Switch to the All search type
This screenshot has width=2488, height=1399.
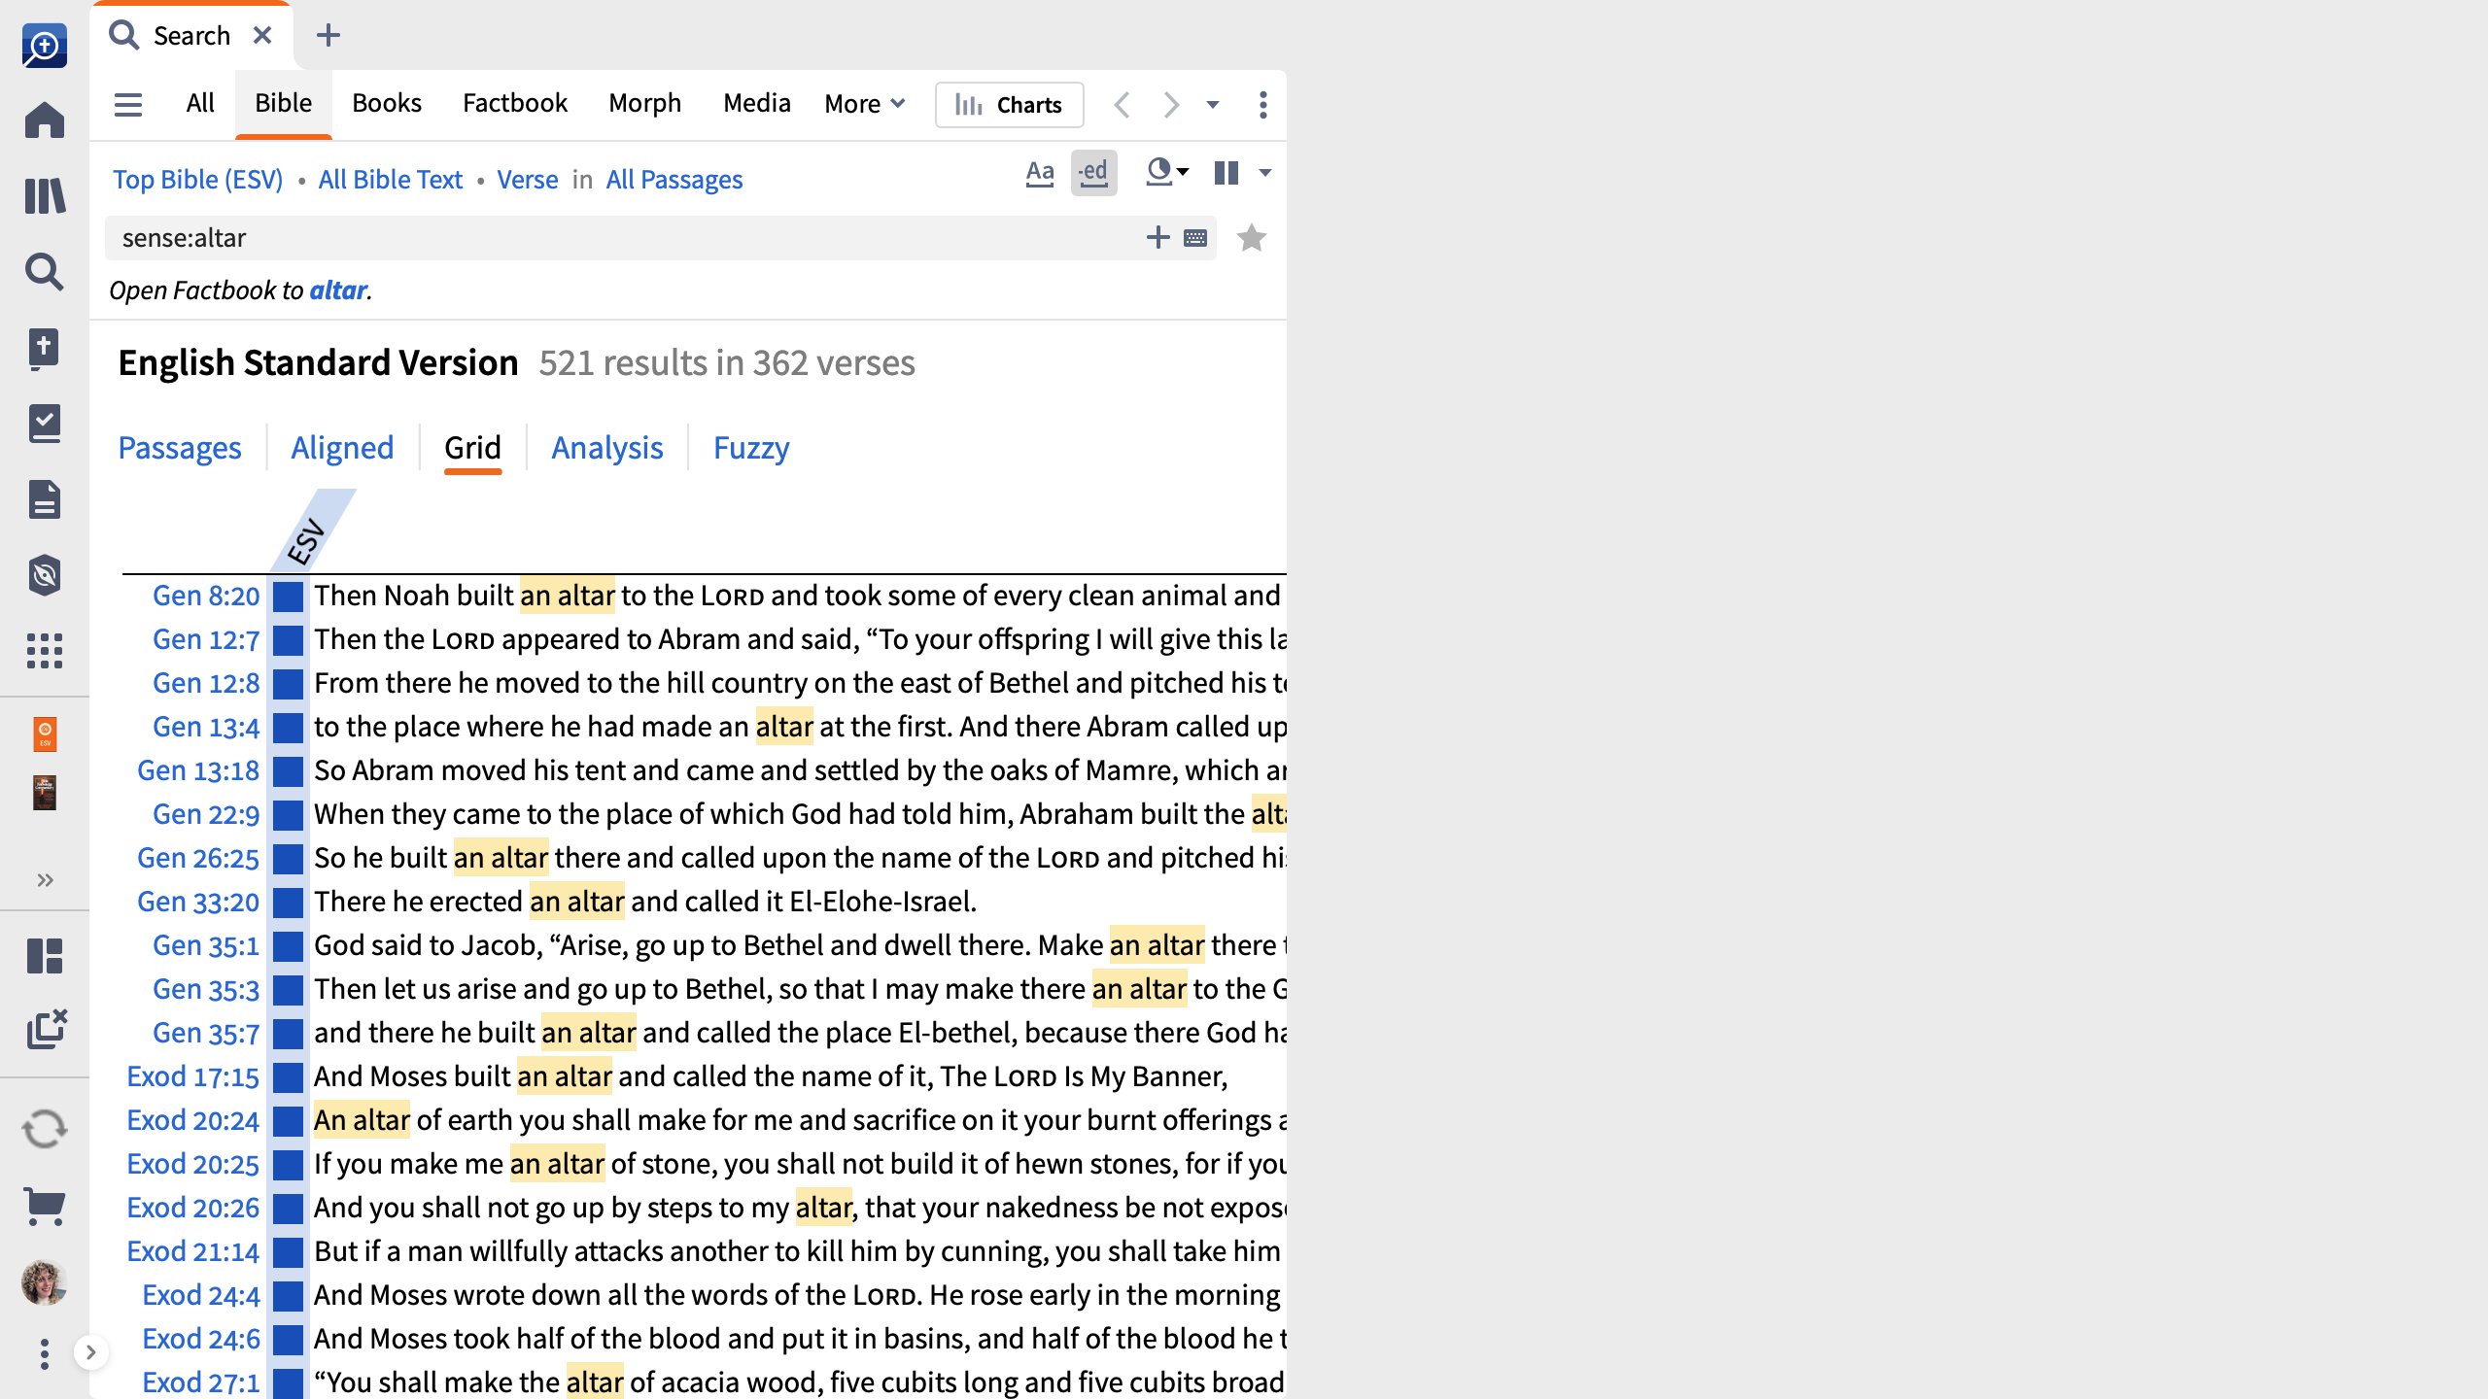200,103
